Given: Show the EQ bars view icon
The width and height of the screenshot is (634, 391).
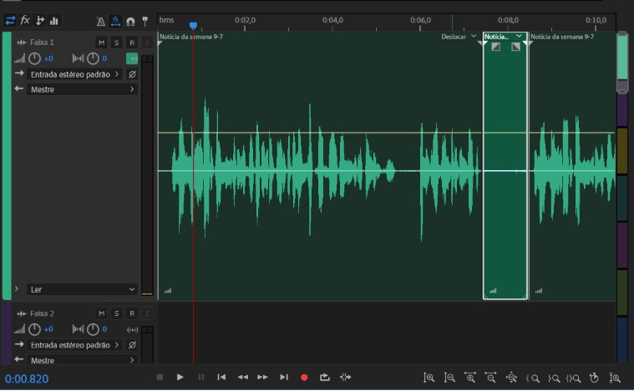Looking at the screenshot, I should 54,21.
